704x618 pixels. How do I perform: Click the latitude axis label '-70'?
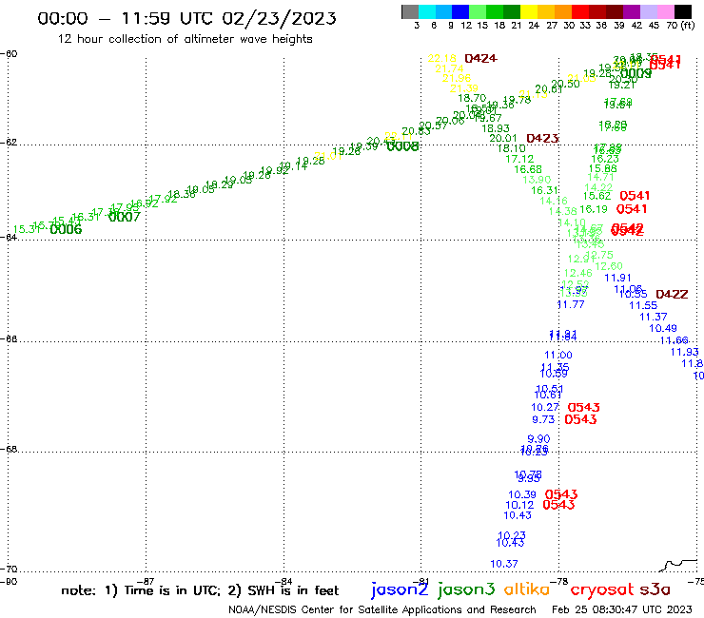click(9, 570)
